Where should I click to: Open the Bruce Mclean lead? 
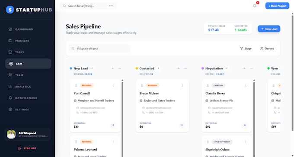pyautogui.click(x=149, y=93)
